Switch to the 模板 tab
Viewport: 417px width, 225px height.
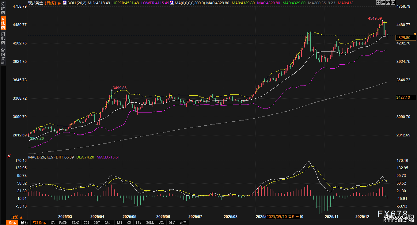tap(25, 223)
